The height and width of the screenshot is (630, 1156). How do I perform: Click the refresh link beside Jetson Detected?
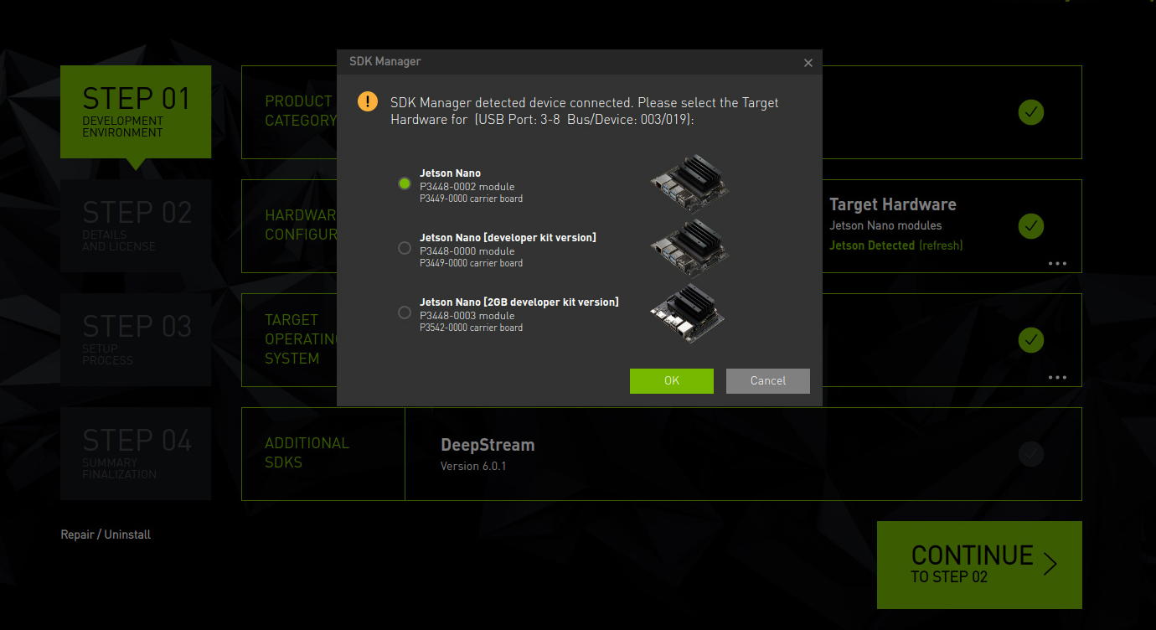[x=941, y=245]
